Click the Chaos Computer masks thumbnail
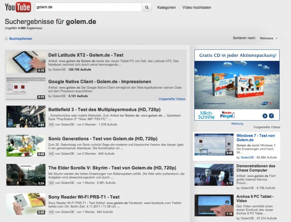The image size is (291, 222). point(214,175)
